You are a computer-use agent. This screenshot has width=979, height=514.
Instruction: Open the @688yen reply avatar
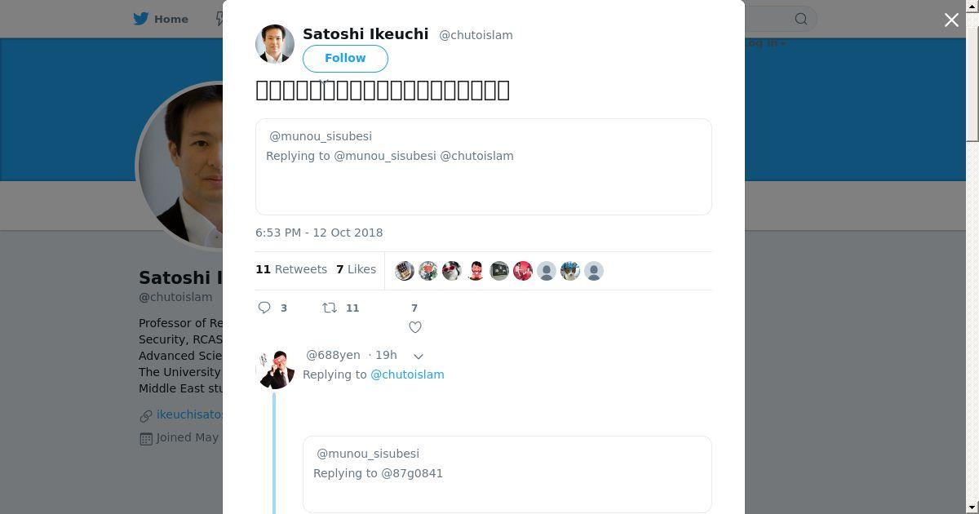point(276,369)
